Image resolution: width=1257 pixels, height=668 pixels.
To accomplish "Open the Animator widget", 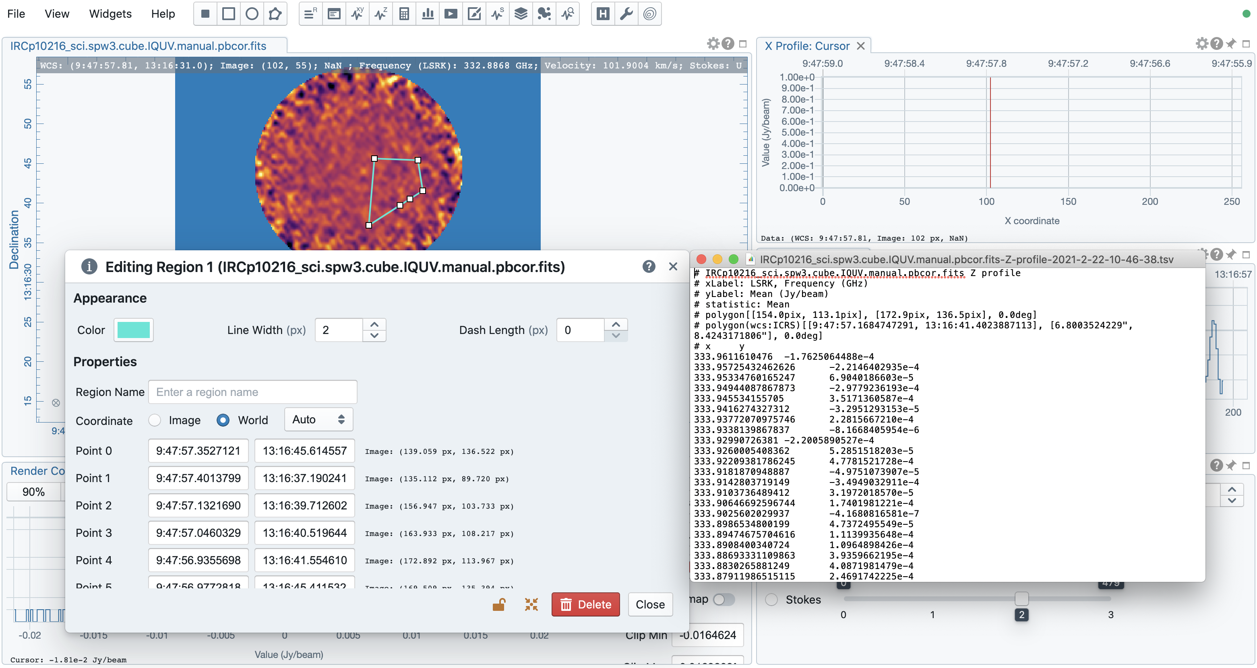I will click(x=451, y=14).
